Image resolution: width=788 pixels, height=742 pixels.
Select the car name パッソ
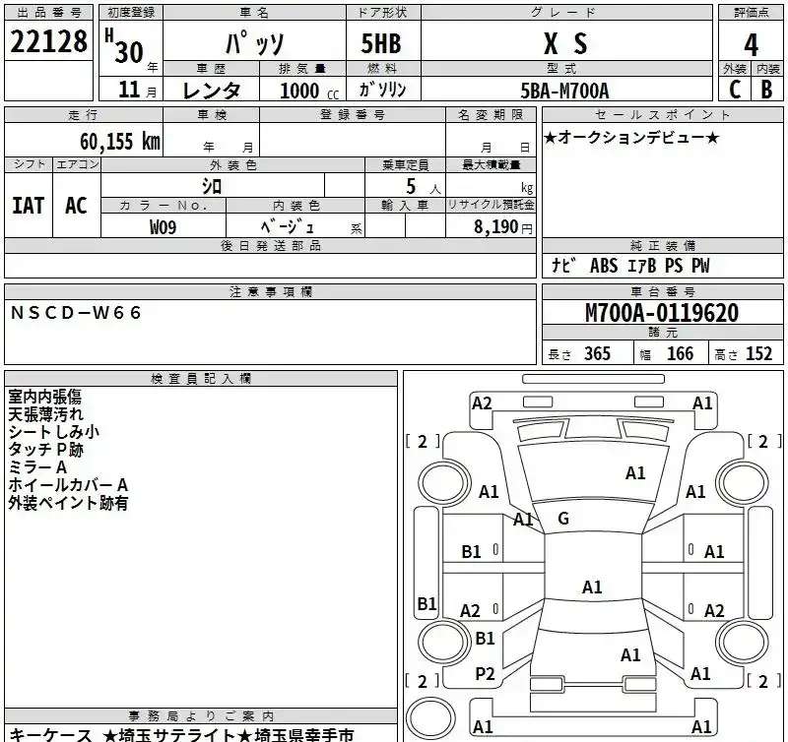tap(255, 43)
